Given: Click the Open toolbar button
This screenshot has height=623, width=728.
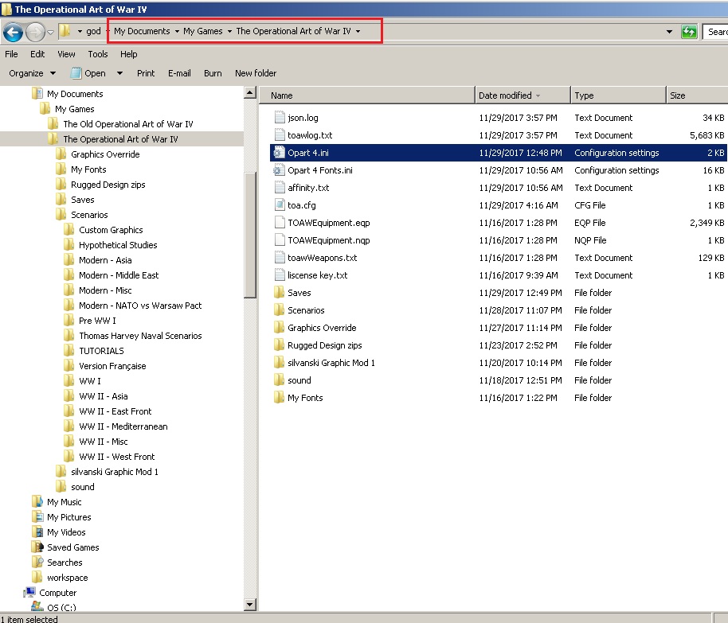Looking at the screenshot, I should point(88,73).
